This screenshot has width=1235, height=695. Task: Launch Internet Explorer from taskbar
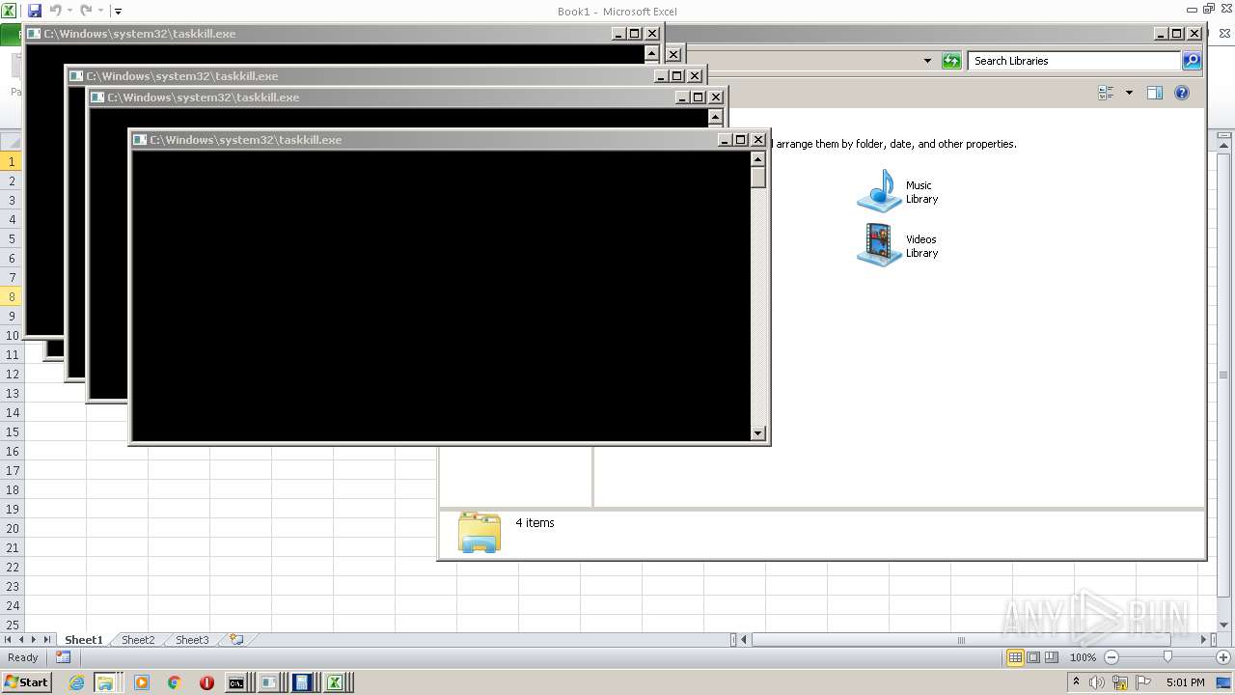(76, 682)
